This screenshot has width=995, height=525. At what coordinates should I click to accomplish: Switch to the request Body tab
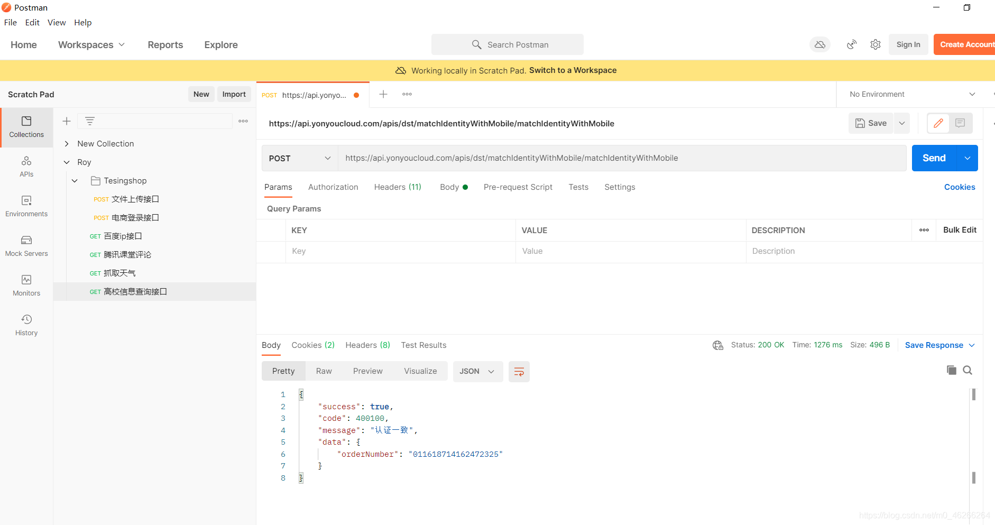pos(454,187)
